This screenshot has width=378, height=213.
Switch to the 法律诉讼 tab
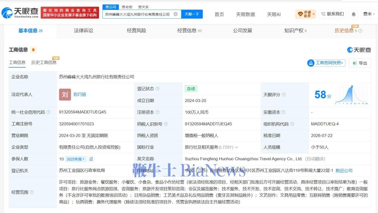point(84,31)
